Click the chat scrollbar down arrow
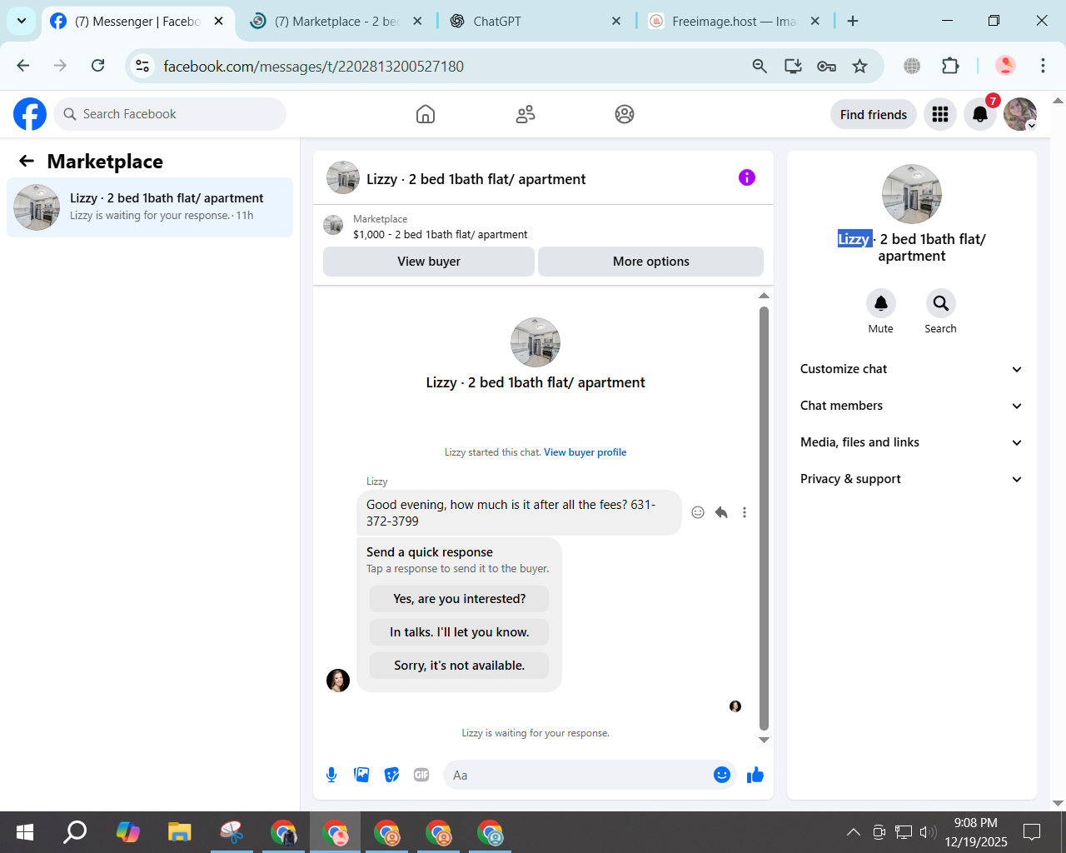The height and width of the screenshot is (853, 1066). coord(764,740)
